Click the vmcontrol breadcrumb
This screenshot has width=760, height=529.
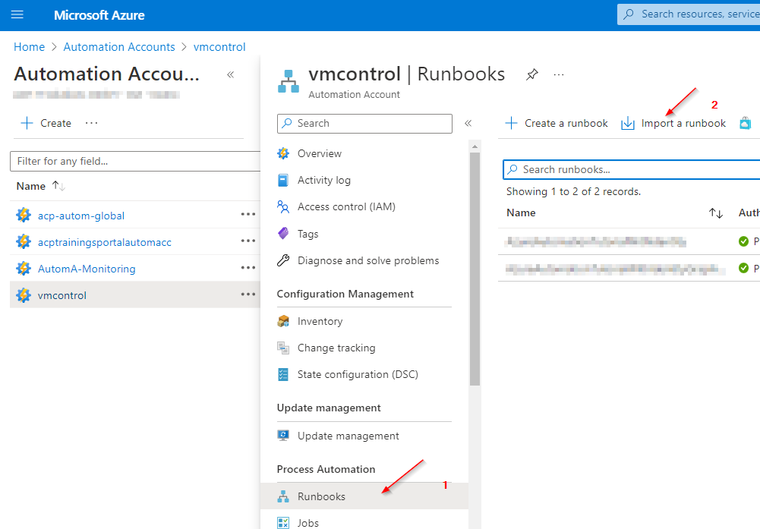tap(219, 47)
